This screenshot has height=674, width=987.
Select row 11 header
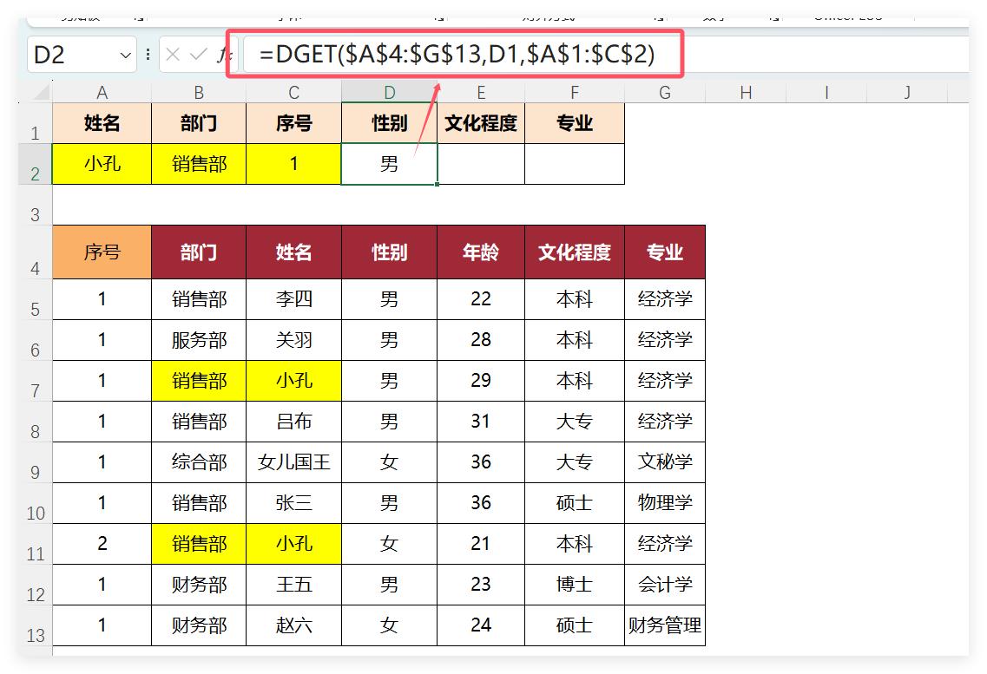(x=36, y=545)
